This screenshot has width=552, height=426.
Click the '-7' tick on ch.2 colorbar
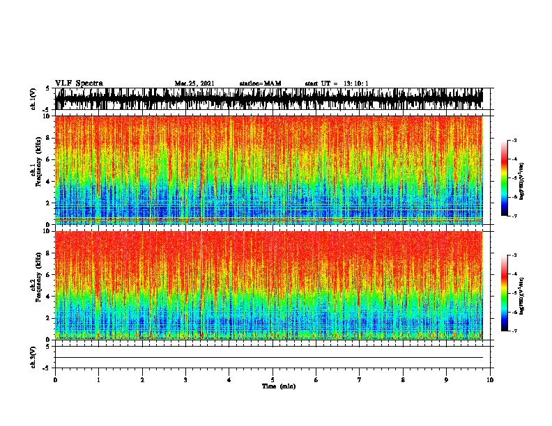[514, 331]
